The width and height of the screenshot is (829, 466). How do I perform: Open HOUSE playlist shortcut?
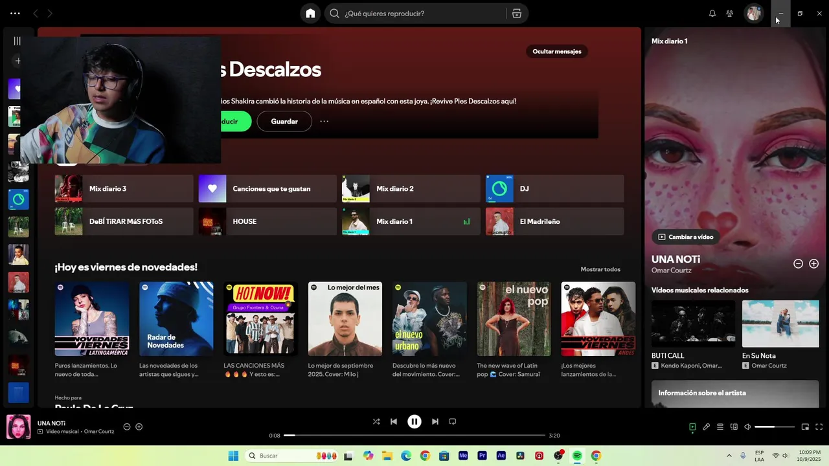click(x=267, y=221)
